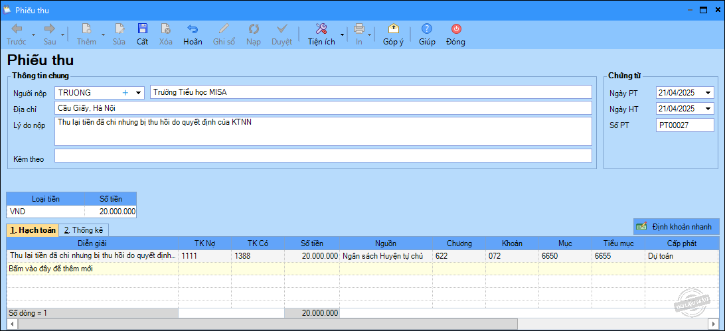This screenshot has width=725, height=331.
Task: Click the Cấp phát column header
Action: tap(682, 243)
